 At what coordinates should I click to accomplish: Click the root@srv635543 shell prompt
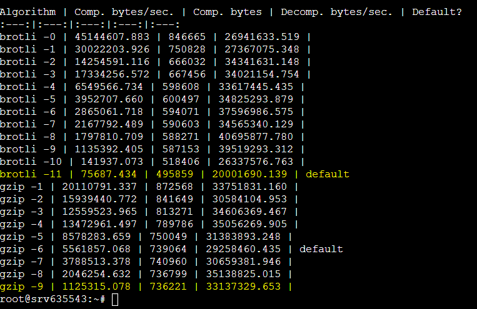click(53, 299)
